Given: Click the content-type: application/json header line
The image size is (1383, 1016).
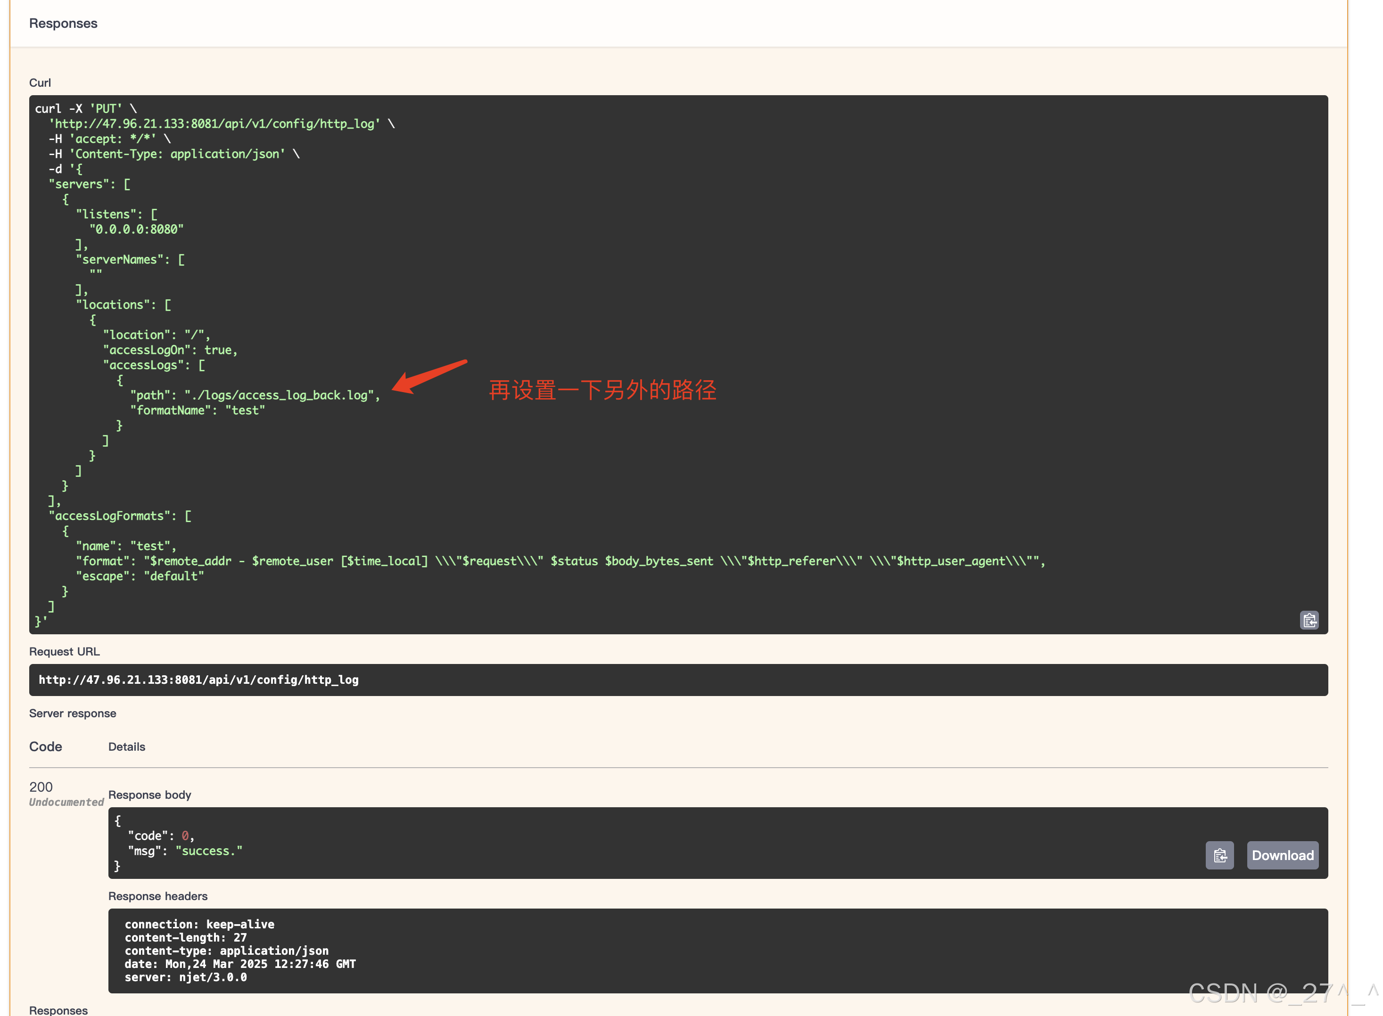Looking at the screenshot, I should 226,951.
